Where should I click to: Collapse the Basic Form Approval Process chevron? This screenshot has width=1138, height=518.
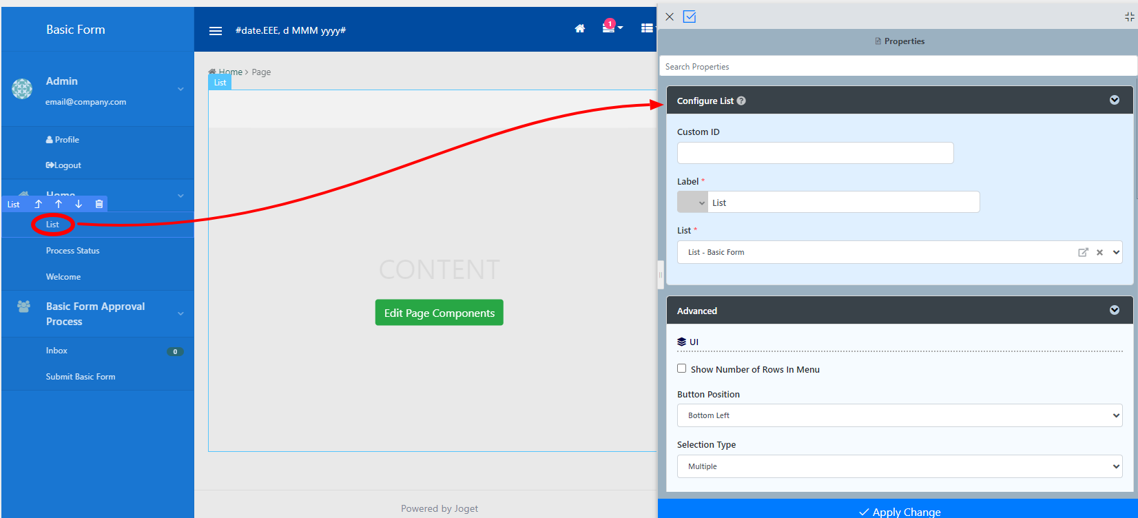pyautogui.click(x=180, y=314)
